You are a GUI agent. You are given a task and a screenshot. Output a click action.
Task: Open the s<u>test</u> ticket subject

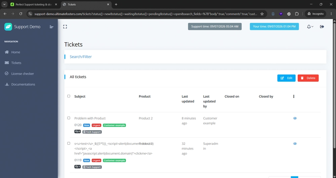point(113,148)
